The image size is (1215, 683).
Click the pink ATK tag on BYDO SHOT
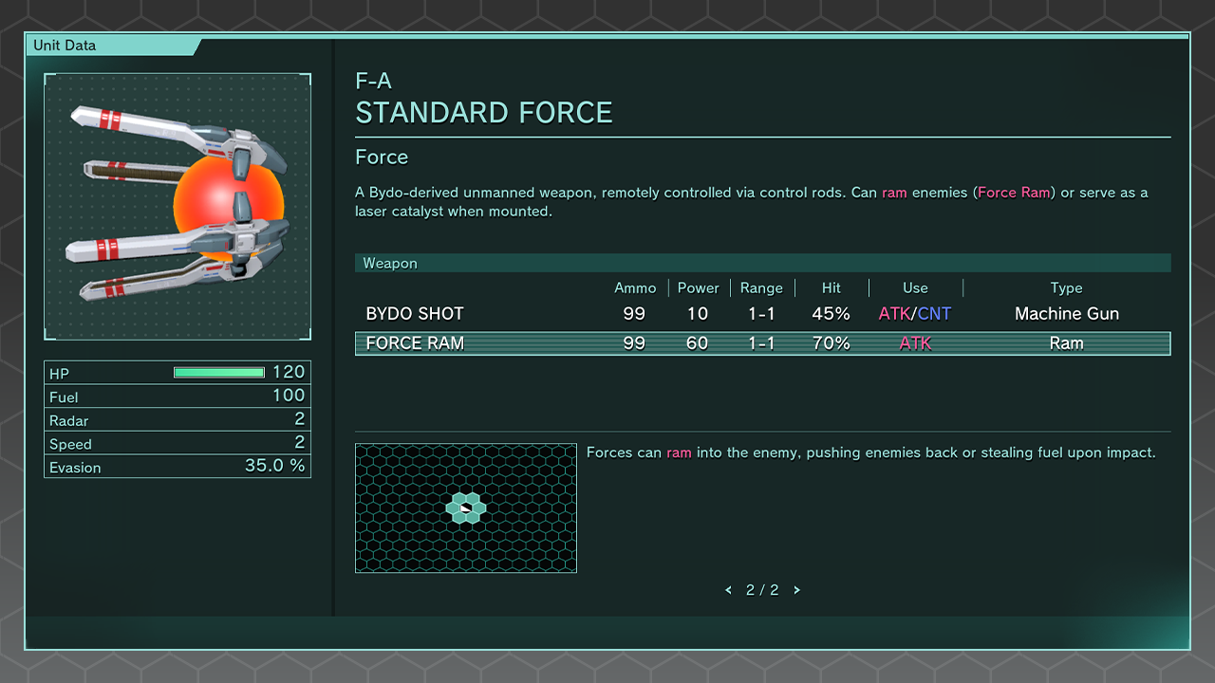point(894,314)
